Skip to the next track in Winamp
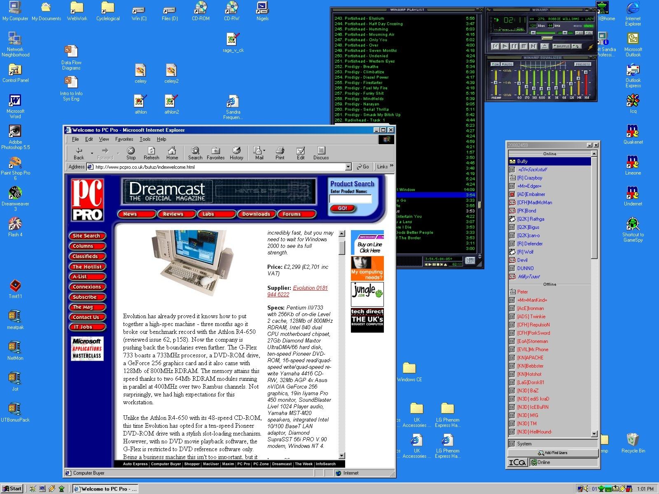The height and width of the screenshot is (494, 659). 533,47
